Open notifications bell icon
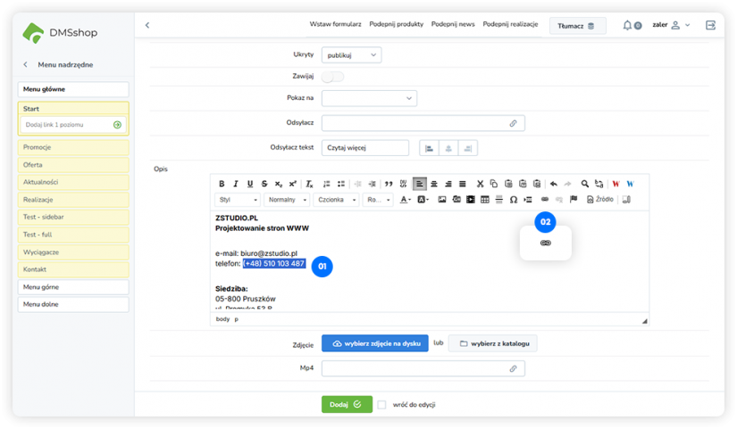 click(627, 25)
